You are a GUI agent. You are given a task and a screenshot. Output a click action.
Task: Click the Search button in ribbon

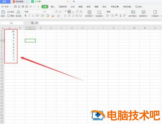click(x=138, y=7)
